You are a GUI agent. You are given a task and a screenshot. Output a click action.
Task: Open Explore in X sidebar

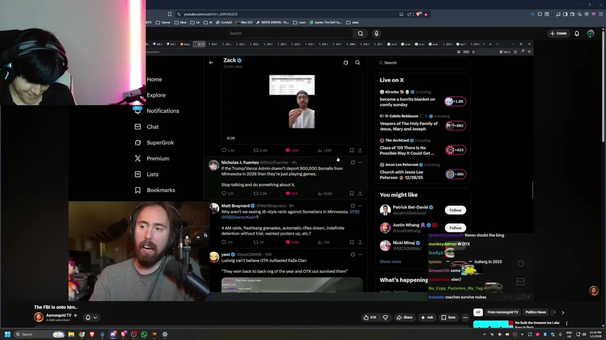tap(156, 95)
